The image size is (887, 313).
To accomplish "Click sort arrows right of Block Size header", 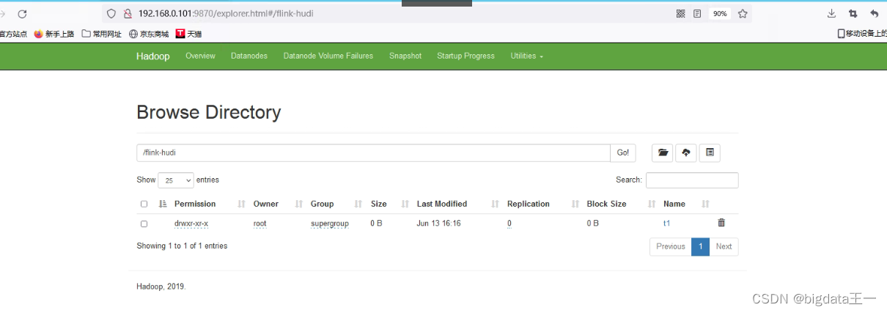I will [652, 204].
